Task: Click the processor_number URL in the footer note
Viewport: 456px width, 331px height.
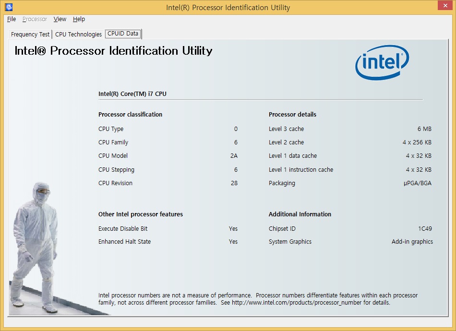Action: click(x=297, y=303)
